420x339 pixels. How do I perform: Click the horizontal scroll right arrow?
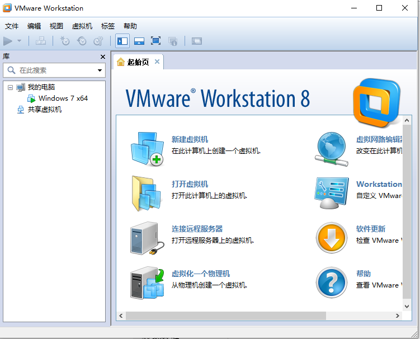[398, 316]
